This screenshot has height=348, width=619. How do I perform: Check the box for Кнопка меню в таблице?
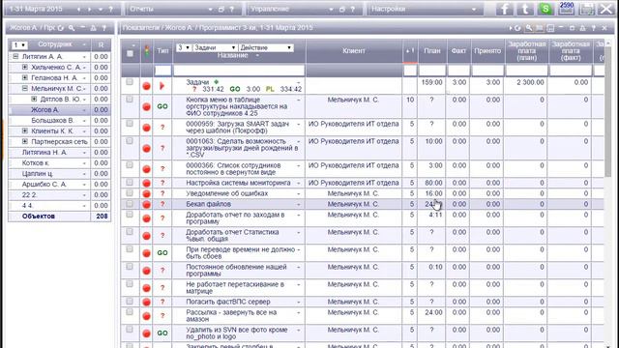(130, 100)
